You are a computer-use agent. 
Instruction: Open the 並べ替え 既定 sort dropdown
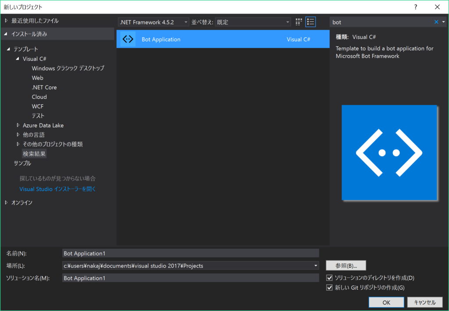point(253,22)
